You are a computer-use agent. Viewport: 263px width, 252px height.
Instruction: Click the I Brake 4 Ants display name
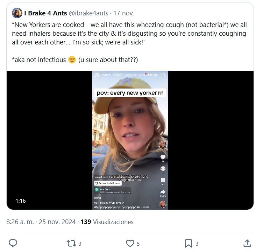point(45,13)
